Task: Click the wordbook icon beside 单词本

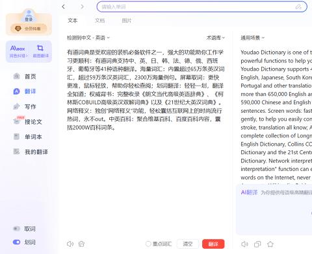Action: click(16, 137)
